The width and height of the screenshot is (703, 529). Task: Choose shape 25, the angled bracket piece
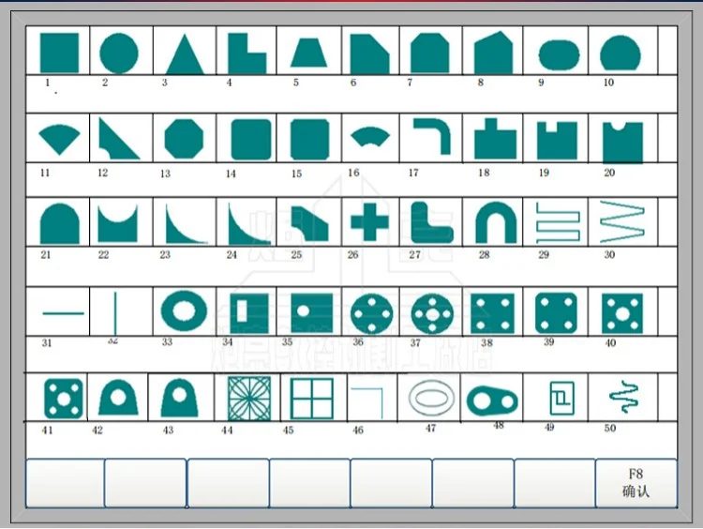coord(310,223)
